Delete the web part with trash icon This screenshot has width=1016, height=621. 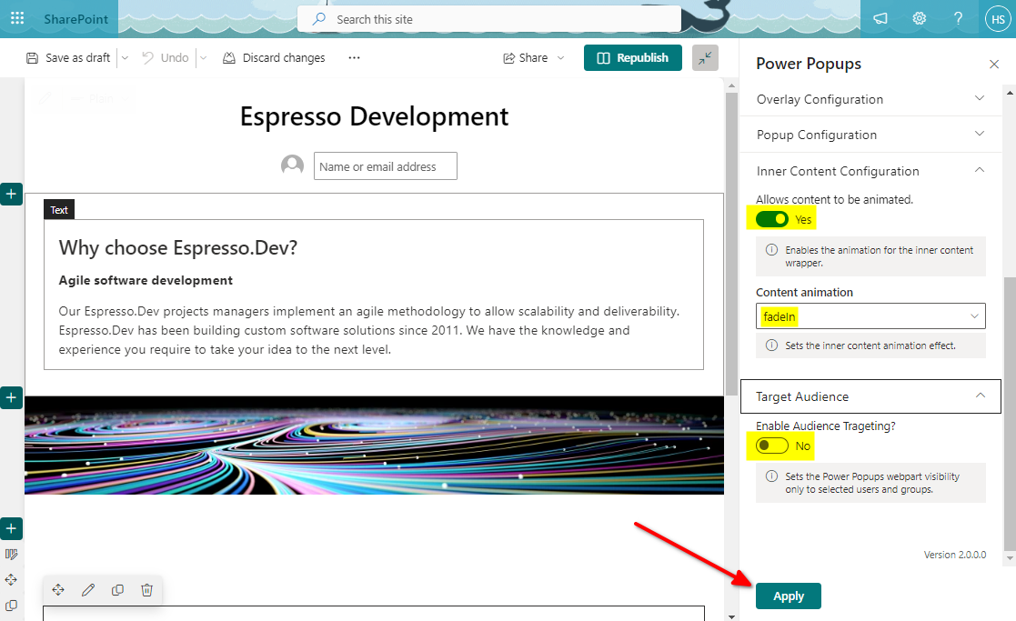click(146, 590)
